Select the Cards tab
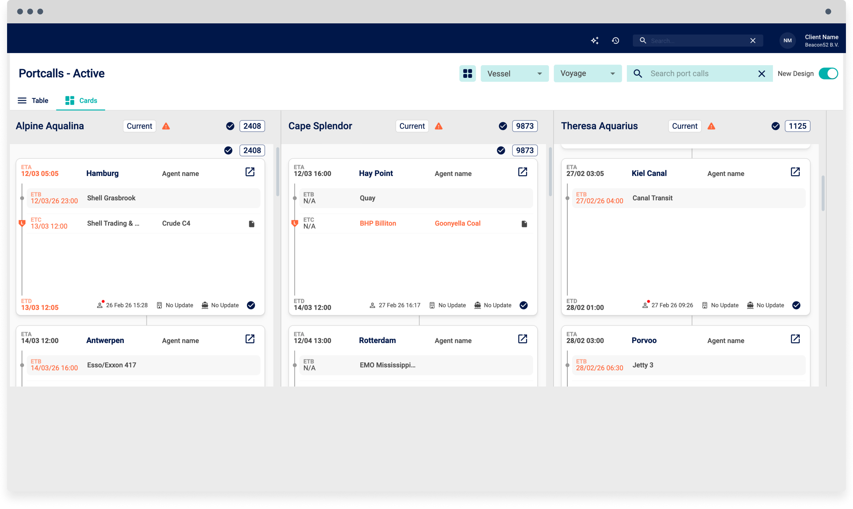Image resolution: width=853 pixels, height=509 pixels. pyautogui.click(x=81, y=101)
